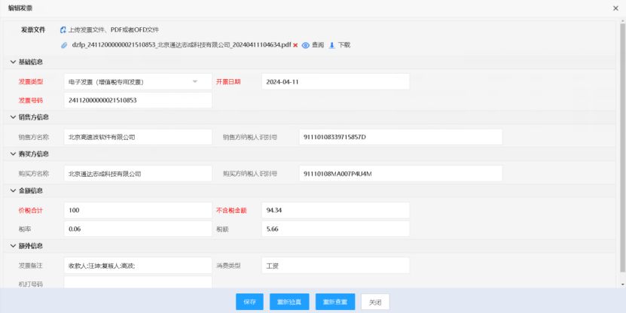The height and width of the screenshot is (313, 626).
Task: Click the 重新查重 button
Action: (334, 302)
